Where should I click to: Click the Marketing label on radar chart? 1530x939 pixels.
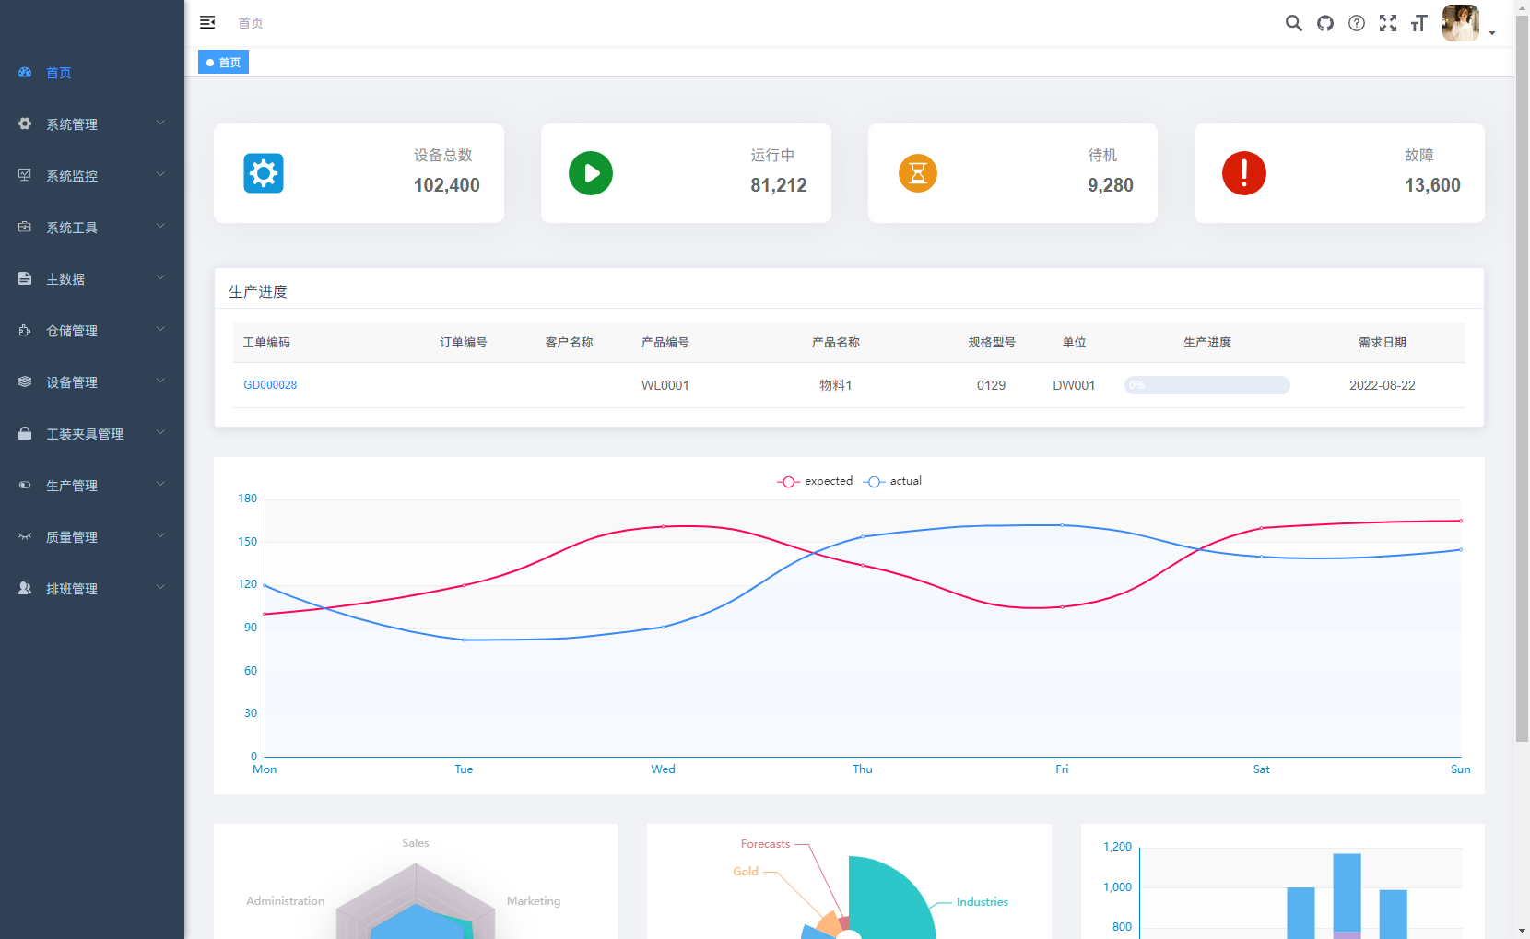[534, 901]
